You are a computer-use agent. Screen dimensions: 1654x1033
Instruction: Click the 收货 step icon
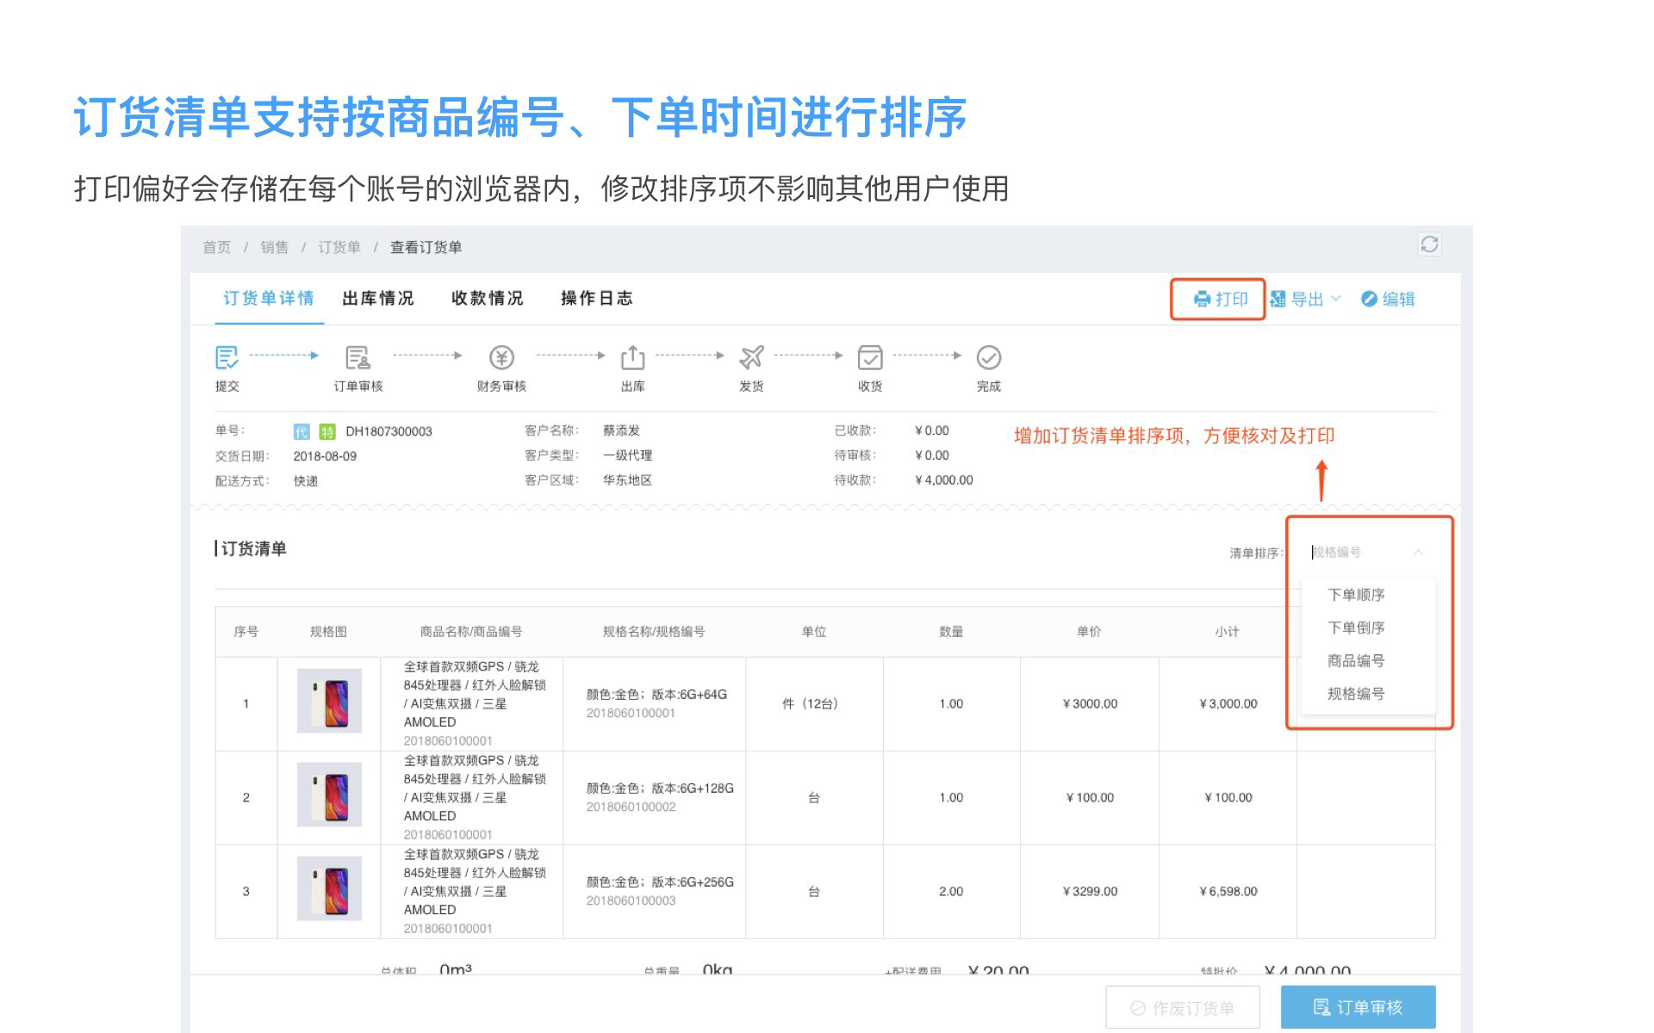(x=870, y=357)
